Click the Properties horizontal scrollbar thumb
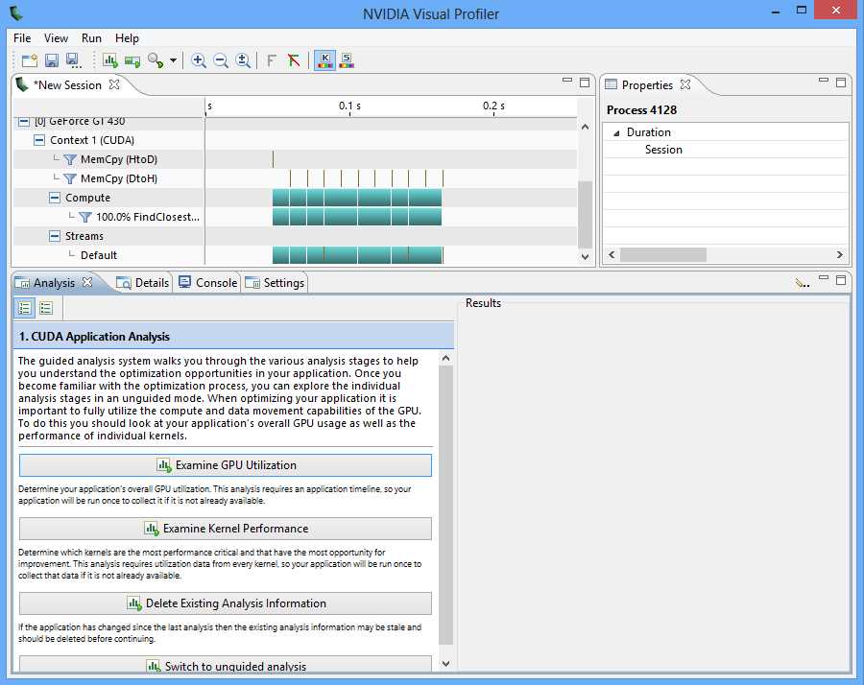The image size is (864, 685). 662,254
